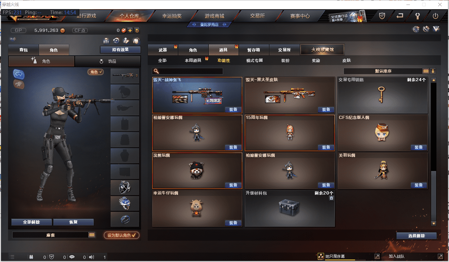Expand the 麻雀 character list dropdown
The height and width of the screenshot is (262, 449).
click(x=92, y=235)
